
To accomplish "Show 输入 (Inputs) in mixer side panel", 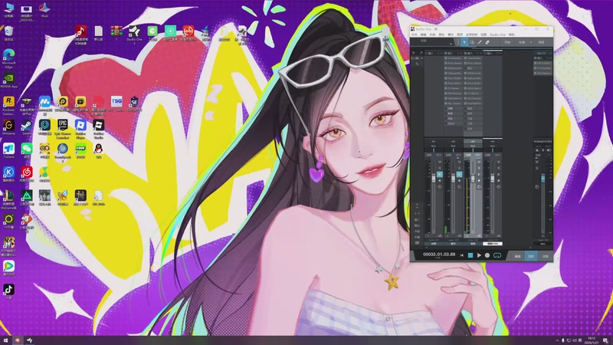I will click(x=417, y=219).
